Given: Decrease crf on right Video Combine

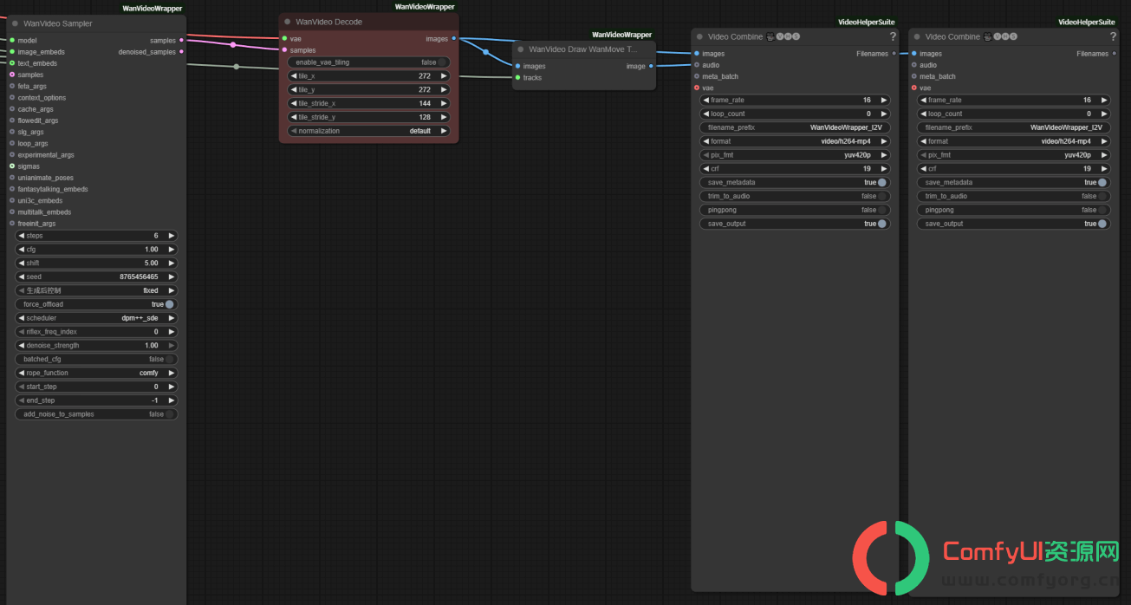Looking at the screenshot, I should (923, 169).
